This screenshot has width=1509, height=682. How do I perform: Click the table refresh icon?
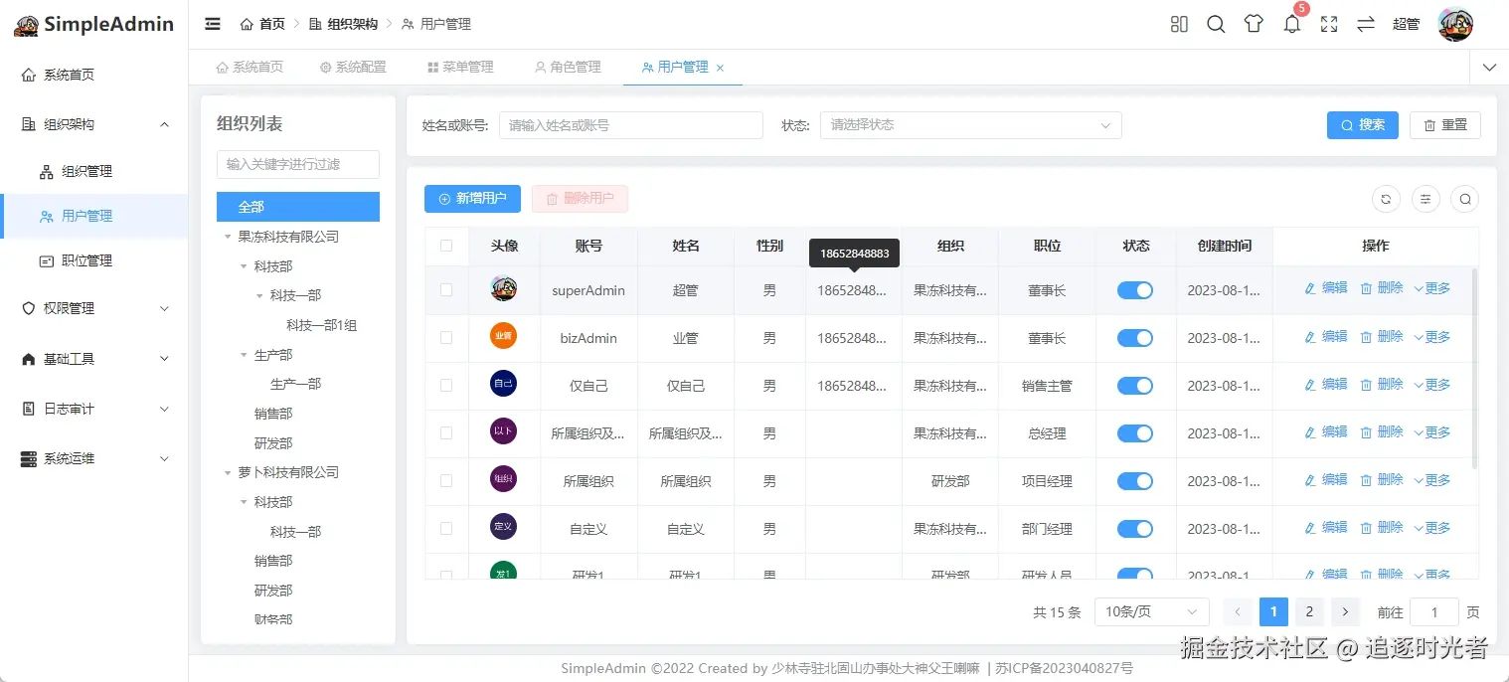1386,199
